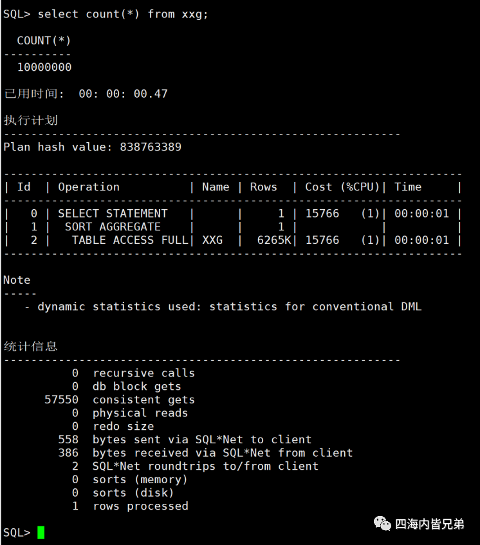The image size is (480, 545).
Task: Click the 57550 consistent gets line
Action: 120,400
